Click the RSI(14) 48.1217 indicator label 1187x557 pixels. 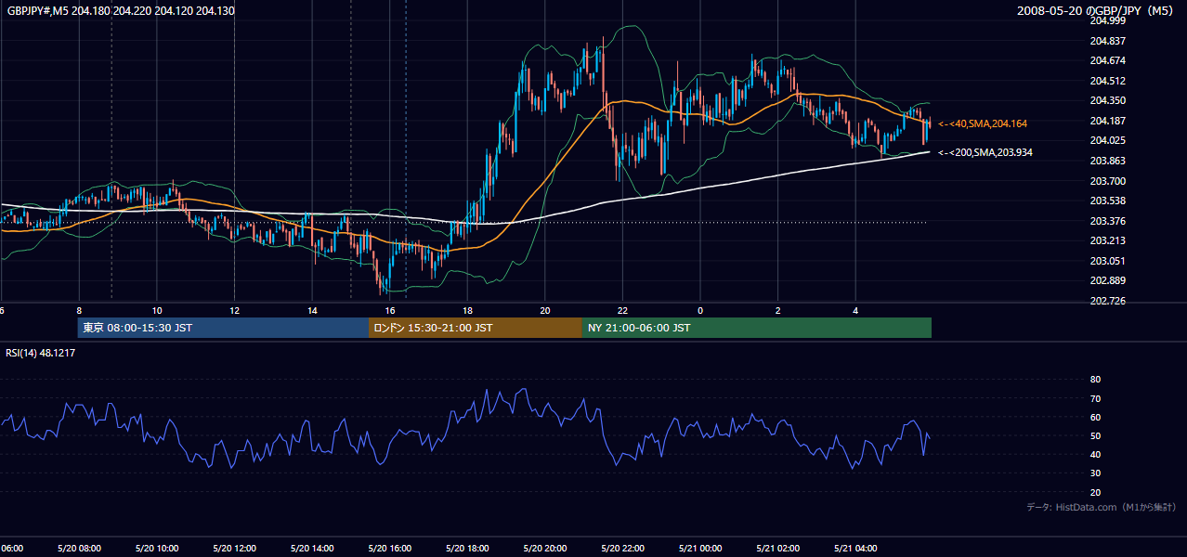pyautogui.click(x=41, y=353)
